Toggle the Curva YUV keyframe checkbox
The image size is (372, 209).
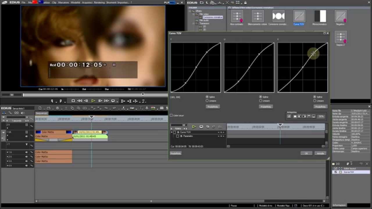(175, 132)
